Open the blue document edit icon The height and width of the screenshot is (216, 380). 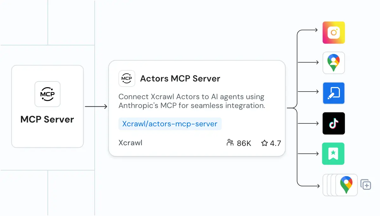tap(333, 93)
